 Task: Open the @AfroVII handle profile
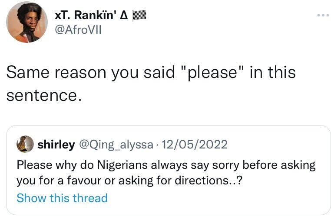(x=78, y=30)
